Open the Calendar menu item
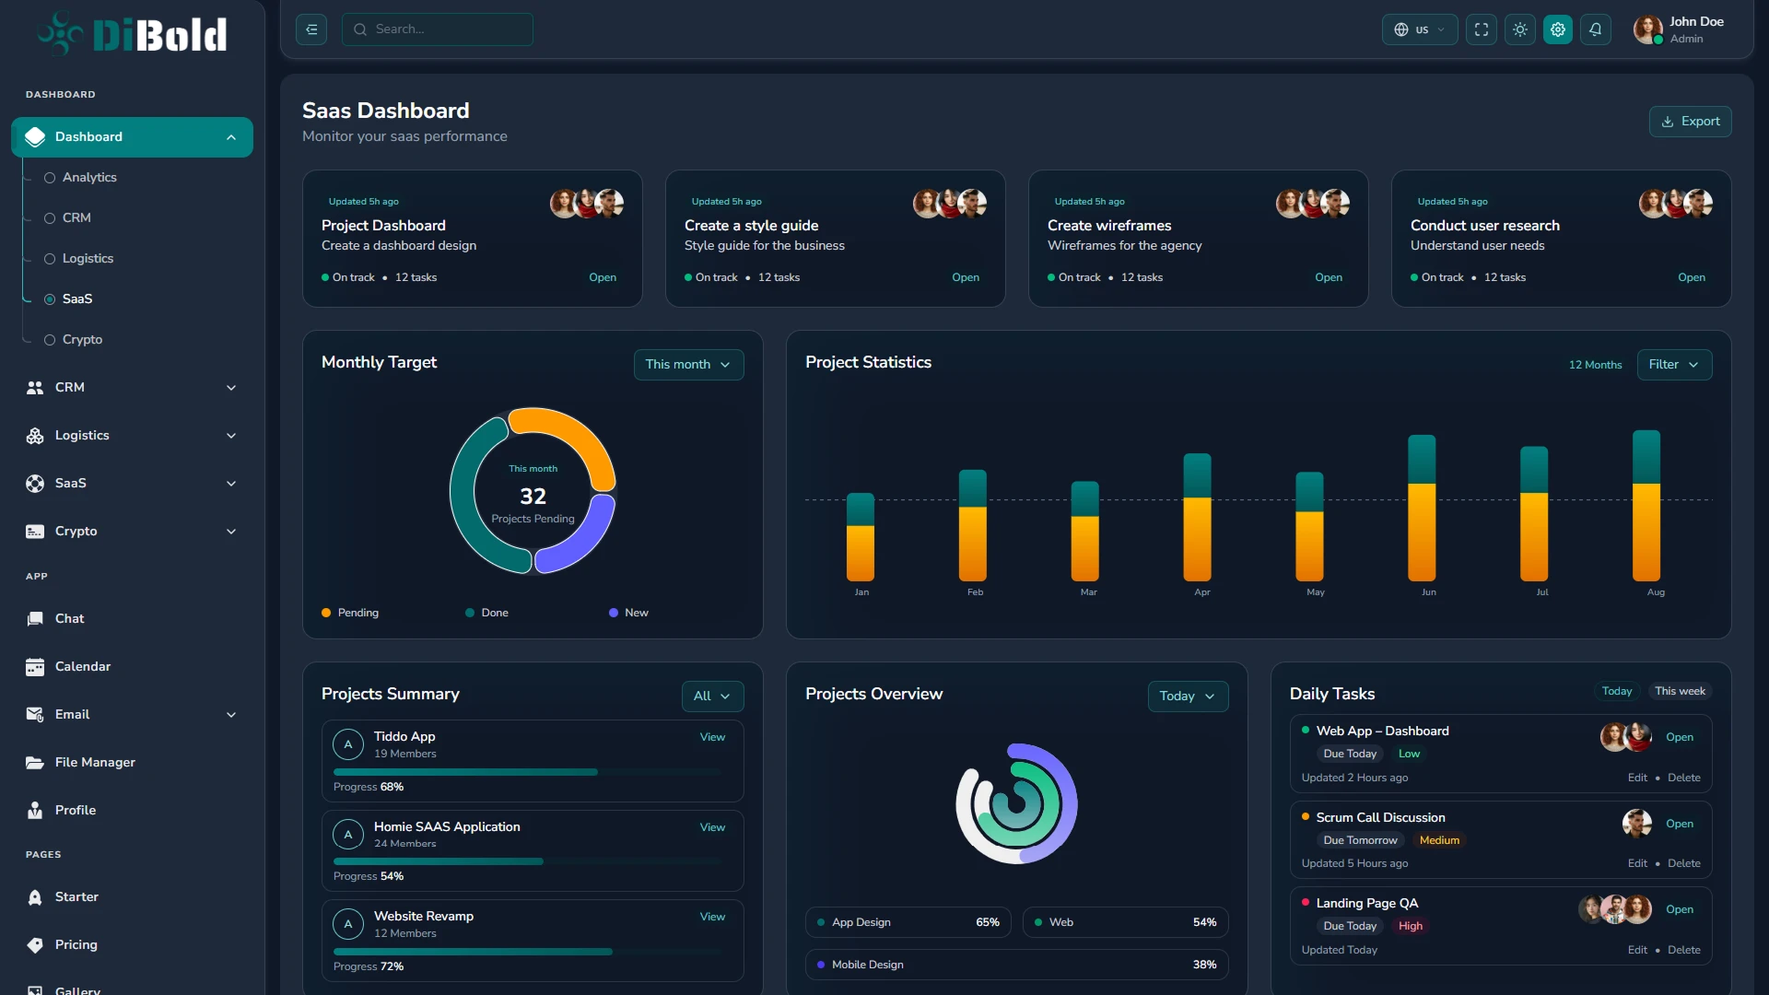The height and width of the screenshot is (995, 1769). [132, 667]
